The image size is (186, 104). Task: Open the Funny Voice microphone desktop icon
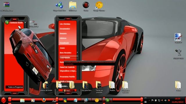178,53
